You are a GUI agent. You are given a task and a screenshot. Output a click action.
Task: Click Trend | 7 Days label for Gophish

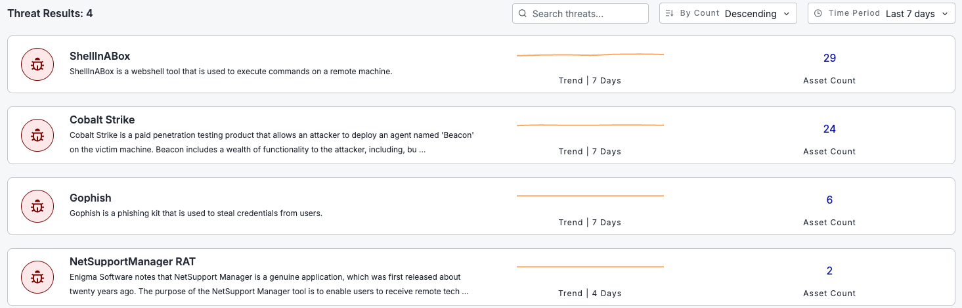click(590, 223)
